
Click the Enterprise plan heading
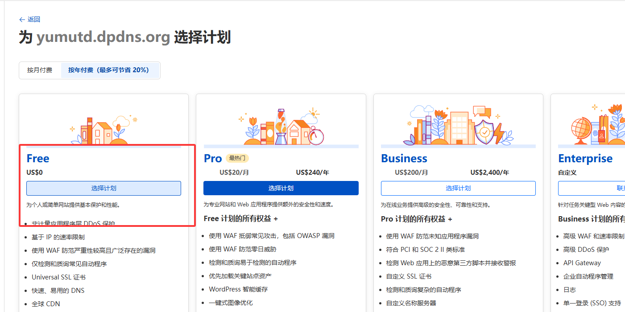click(585, 159)
